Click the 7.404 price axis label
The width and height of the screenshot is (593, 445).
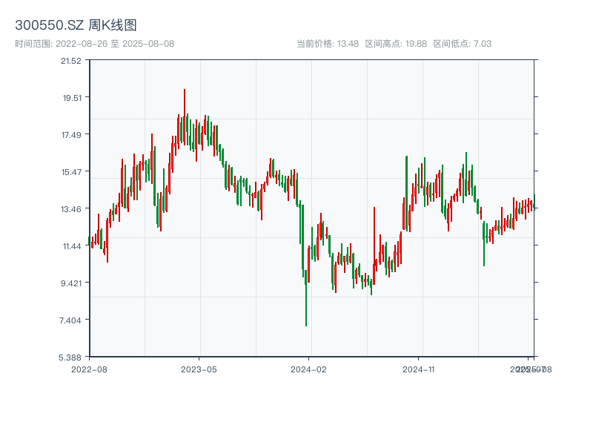(71, 320)
